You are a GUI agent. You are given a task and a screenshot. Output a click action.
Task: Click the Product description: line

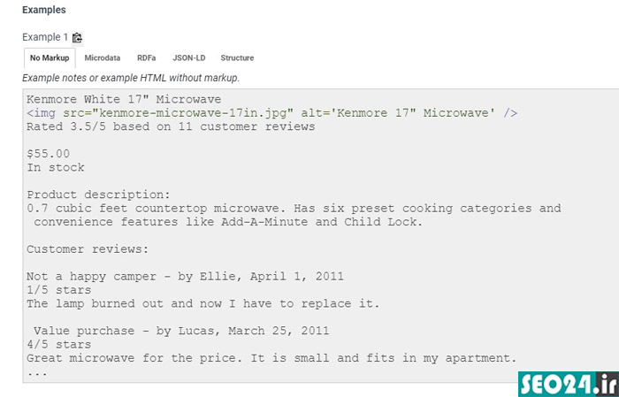[x=98, y=195]
